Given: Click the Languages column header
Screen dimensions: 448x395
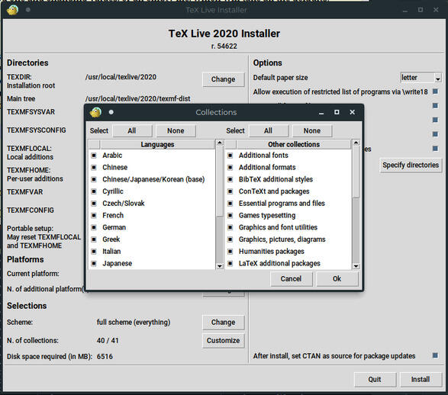Looking at the screenshot, I should point(157,144).
